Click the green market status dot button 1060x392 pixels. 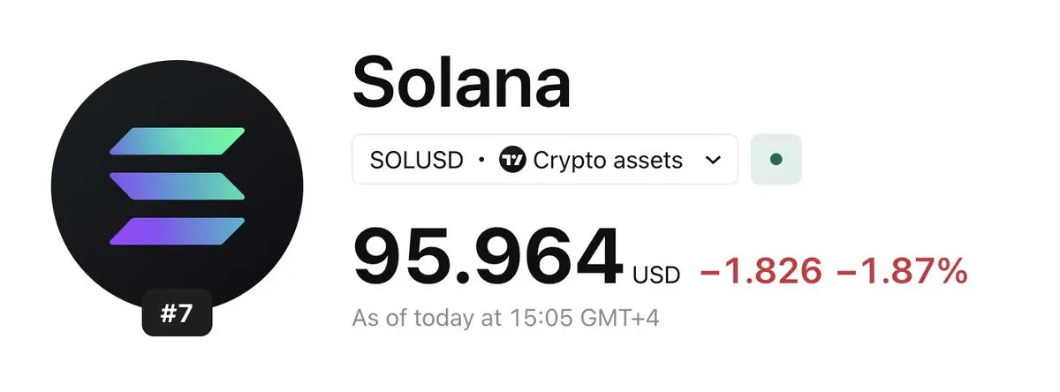coord(776,160)
